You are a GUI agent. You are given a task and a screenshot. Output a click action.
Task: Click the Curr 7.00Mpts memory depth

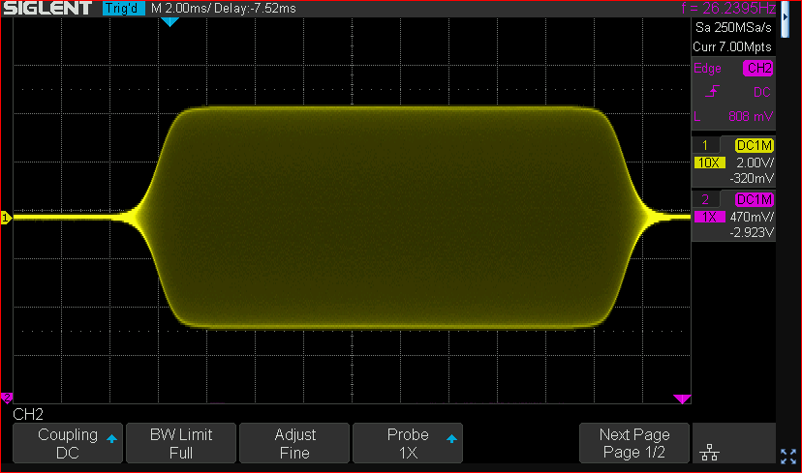pyautogui.click(x=732, y=47)
